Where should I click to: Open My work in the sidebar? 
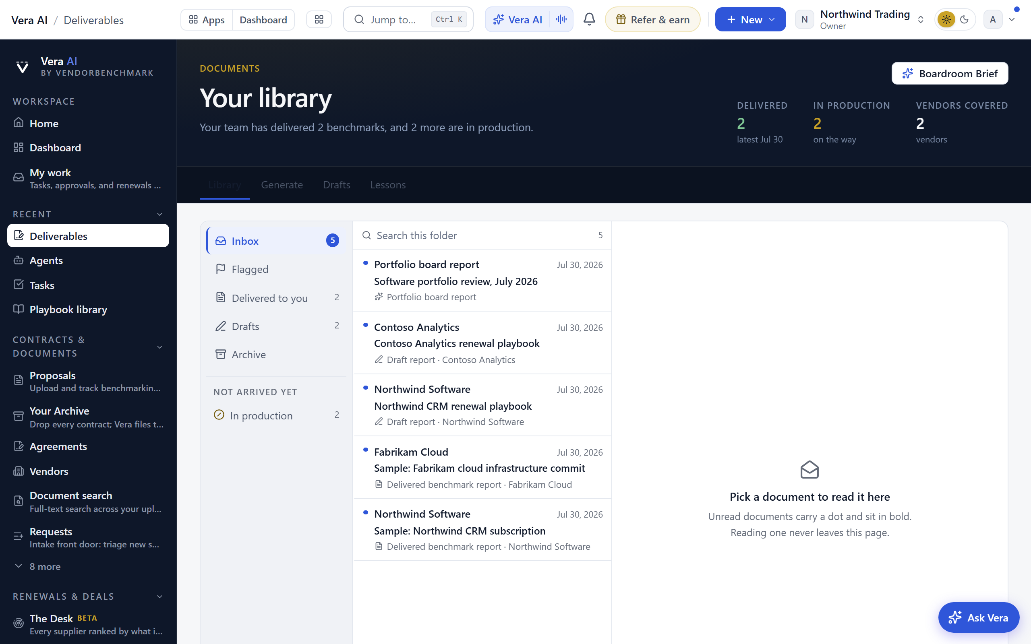point(88,178)
